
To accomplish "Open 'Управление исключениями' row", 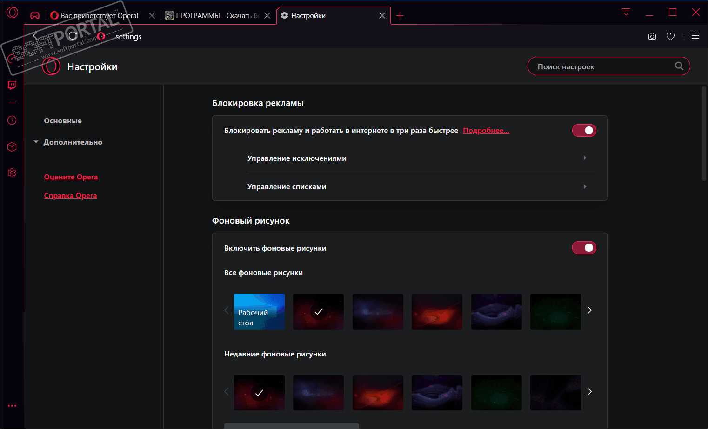I will click(x=421, y=158).
